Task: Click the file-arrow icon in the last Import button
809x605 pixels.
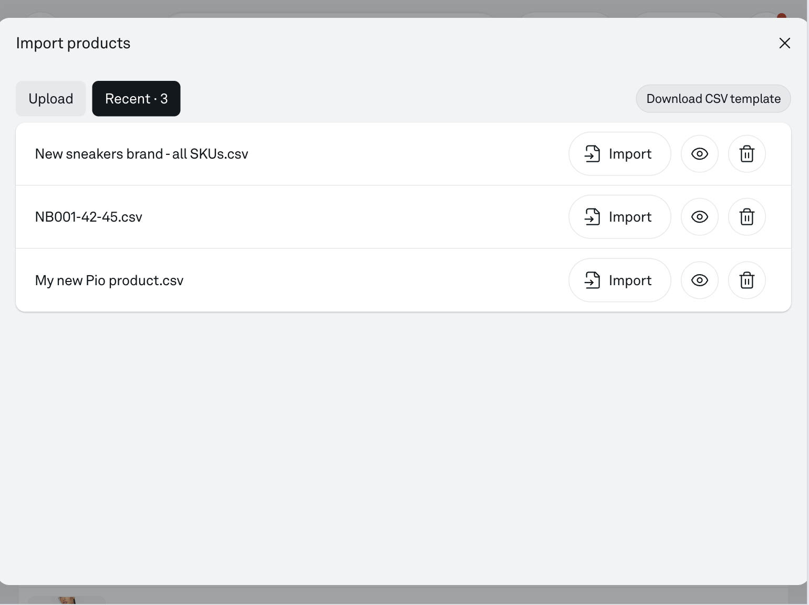Action: coord(592,280)
